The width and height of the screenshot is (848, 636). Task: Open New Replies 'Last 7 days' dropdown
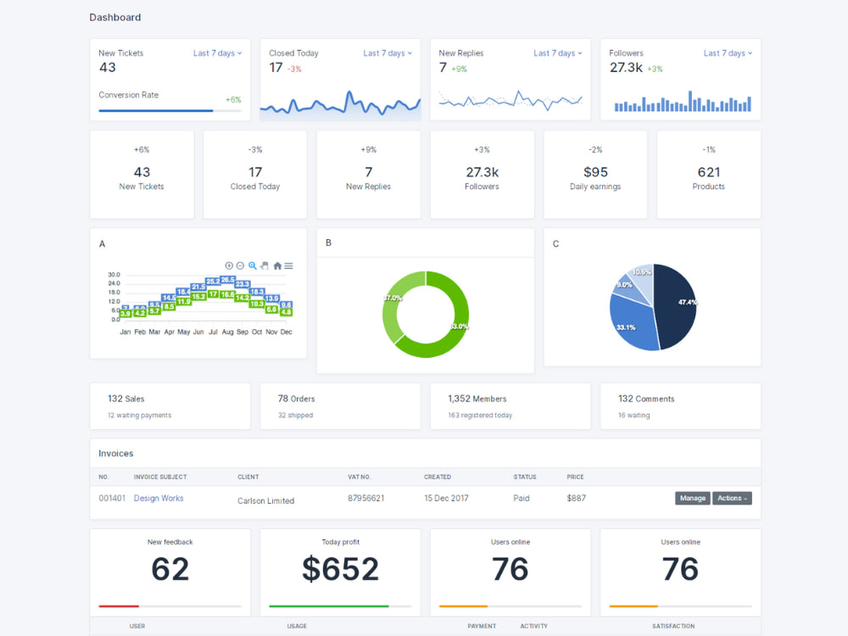558,53
